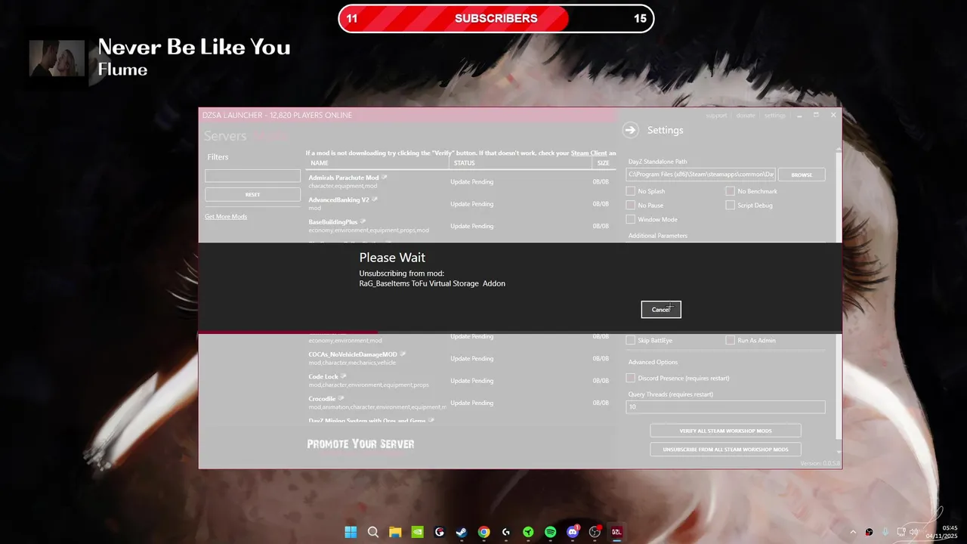
Task: Open Google Chrome from taskbar
Action: 483,532
